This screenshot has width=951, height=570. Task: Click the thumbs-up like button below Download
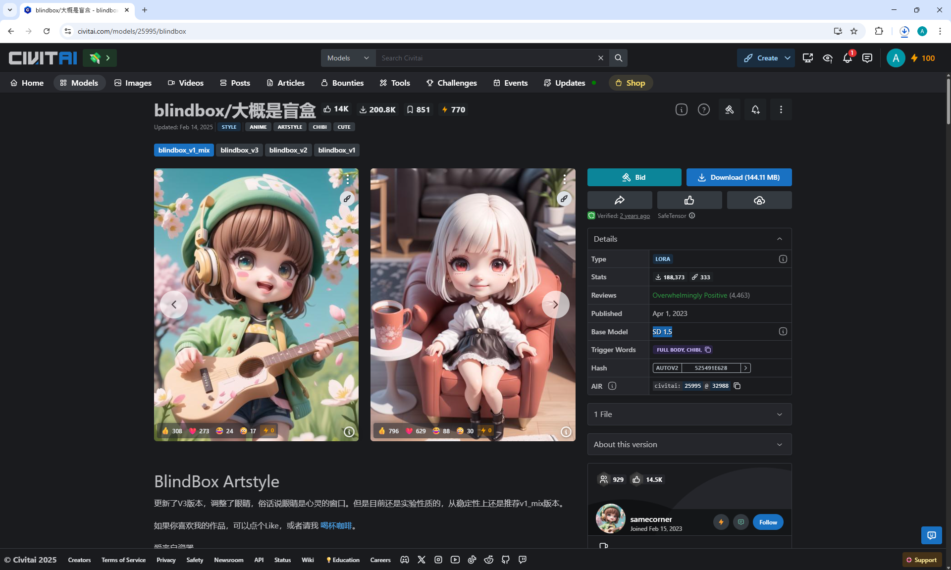pyautogui.click(x=689, y=201)
